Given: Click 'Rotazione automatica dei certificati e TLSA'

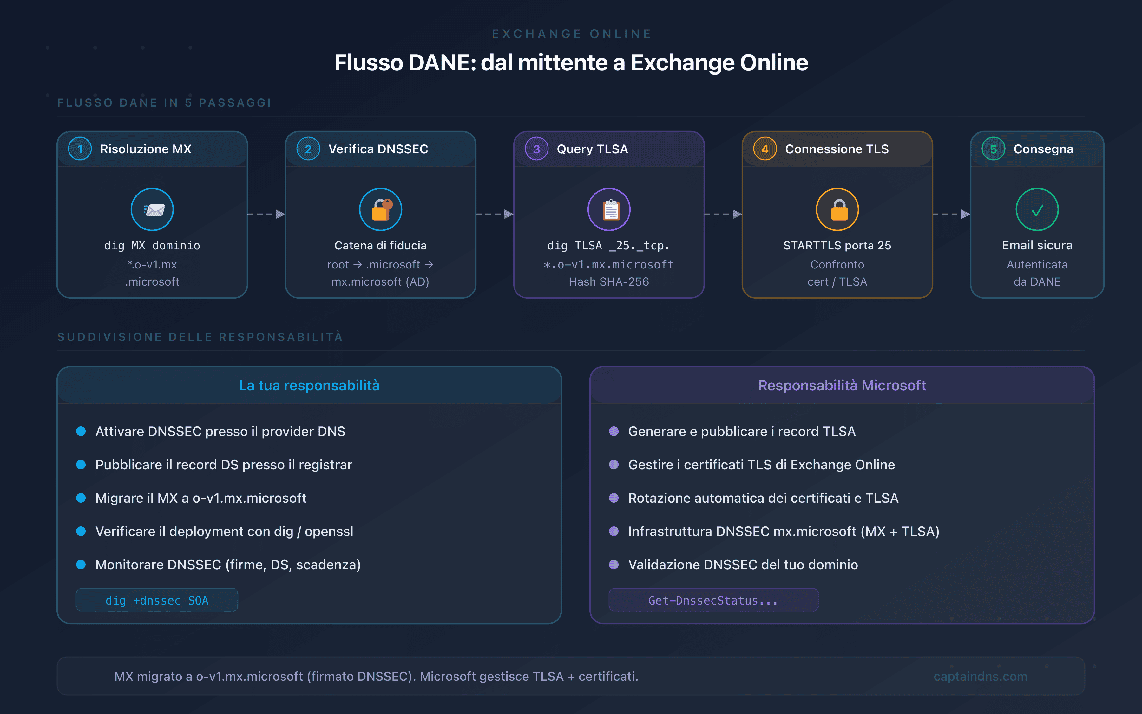Looking at the screenshot, I should click(764, 498).
